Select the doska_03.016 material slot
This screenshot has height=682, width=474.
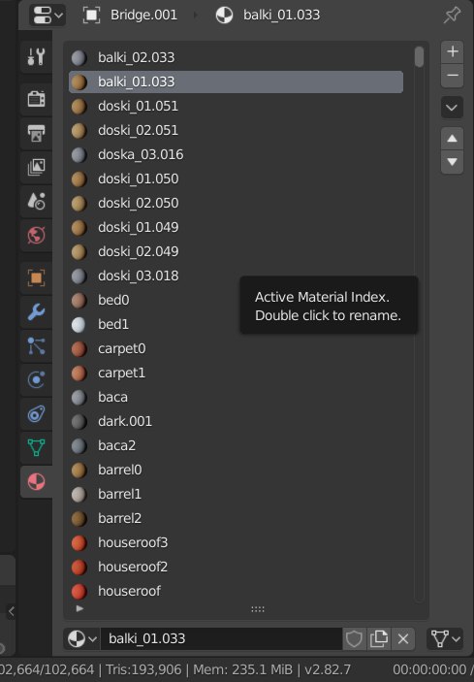click(x=236, y=154)
